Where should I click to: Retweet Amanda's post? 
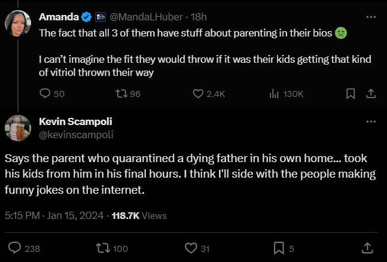click(120, 93)
